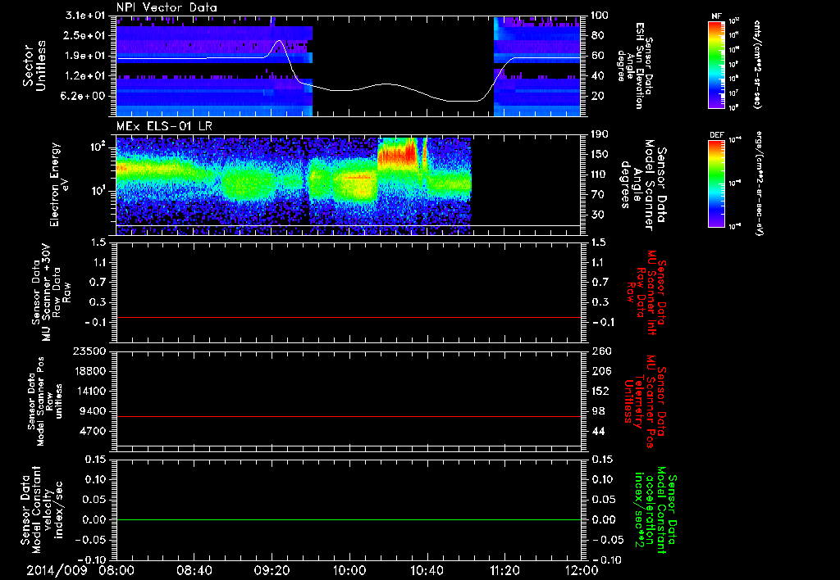Click the date label '2014/009'
This screenshot has width=840, height=580.
pos(57,570)
